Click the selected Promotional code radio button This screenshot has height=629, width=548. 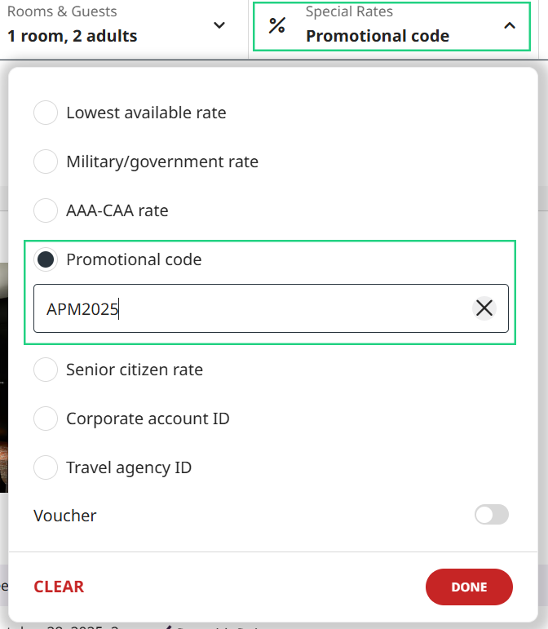[x=46, y=259]
